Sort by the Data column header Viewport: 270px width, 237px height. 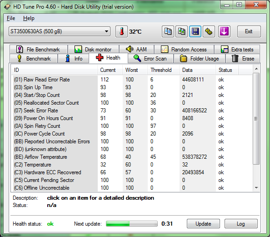click(x=198, y=70)
